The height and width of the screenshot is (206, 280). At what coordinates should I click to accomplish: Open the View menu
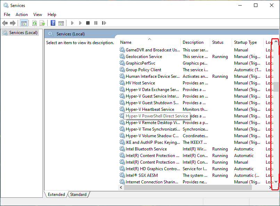(x=38, y=15)
